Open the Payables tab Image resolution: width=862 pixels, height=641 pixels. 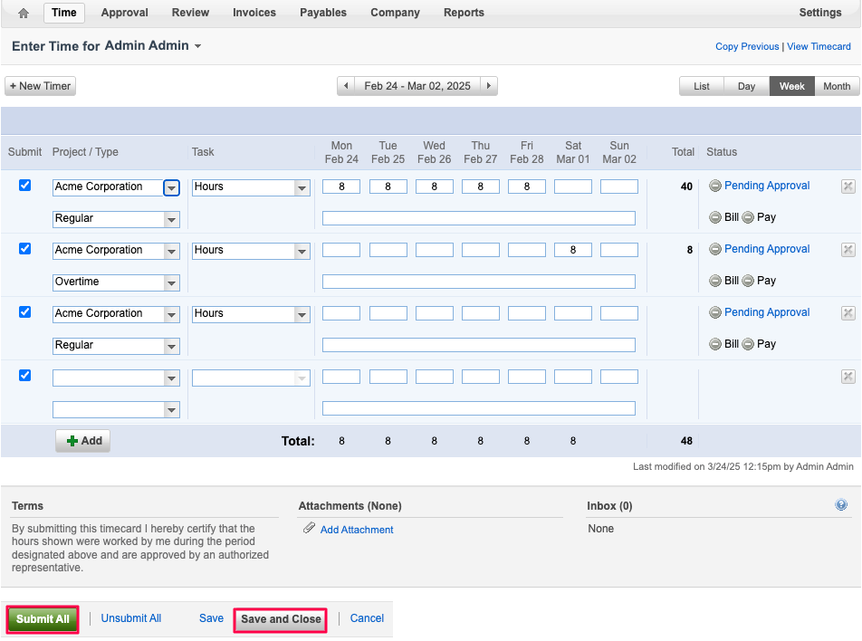point(323,13)
